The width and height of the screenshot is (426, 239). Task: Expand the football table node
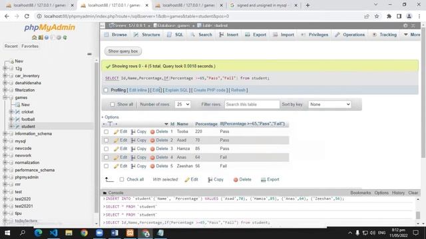coord(11,119)
